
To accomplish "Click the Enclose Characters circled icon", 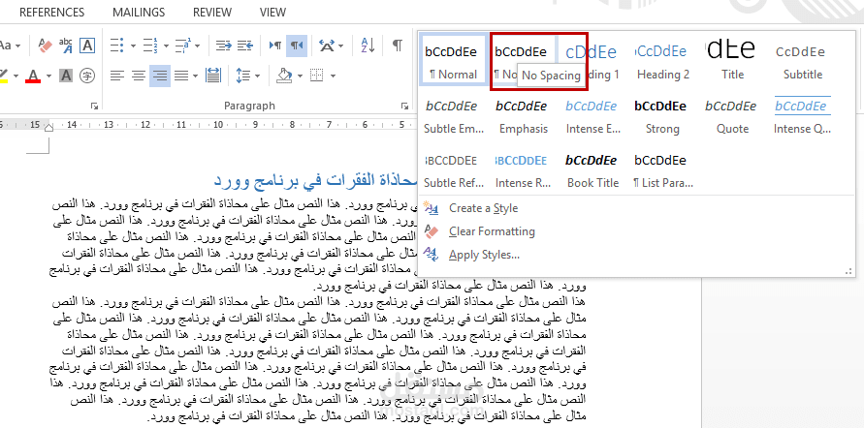I will click(x=87, y=76).
